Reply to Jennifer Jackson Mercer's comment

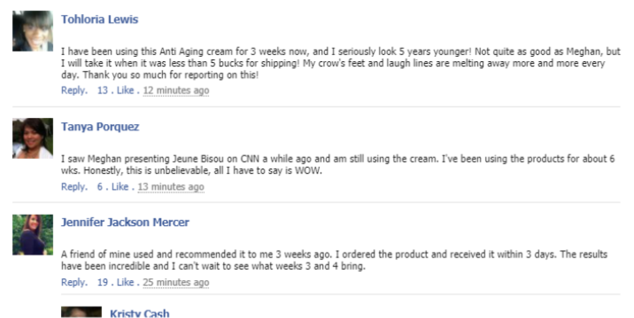[x=74, y=282]
